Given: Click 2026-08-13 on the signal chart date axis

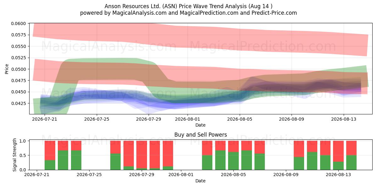Looking at the screenshot, I should [x=338, y=175].
